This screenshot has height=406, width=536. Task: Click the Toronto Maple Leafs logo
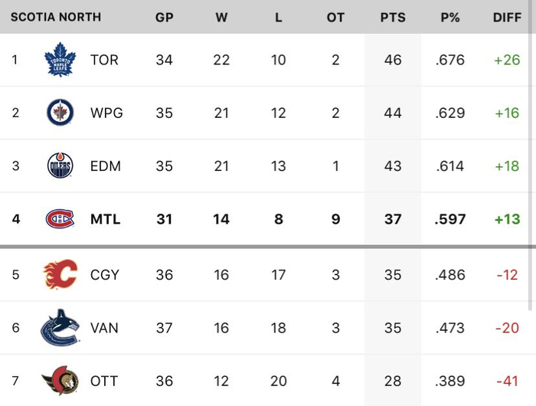pyautogui.click(x=60, y=59)
